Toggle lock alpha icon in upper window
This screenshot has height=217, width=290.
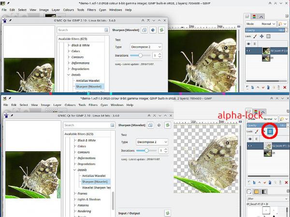[x=268, y=36]
